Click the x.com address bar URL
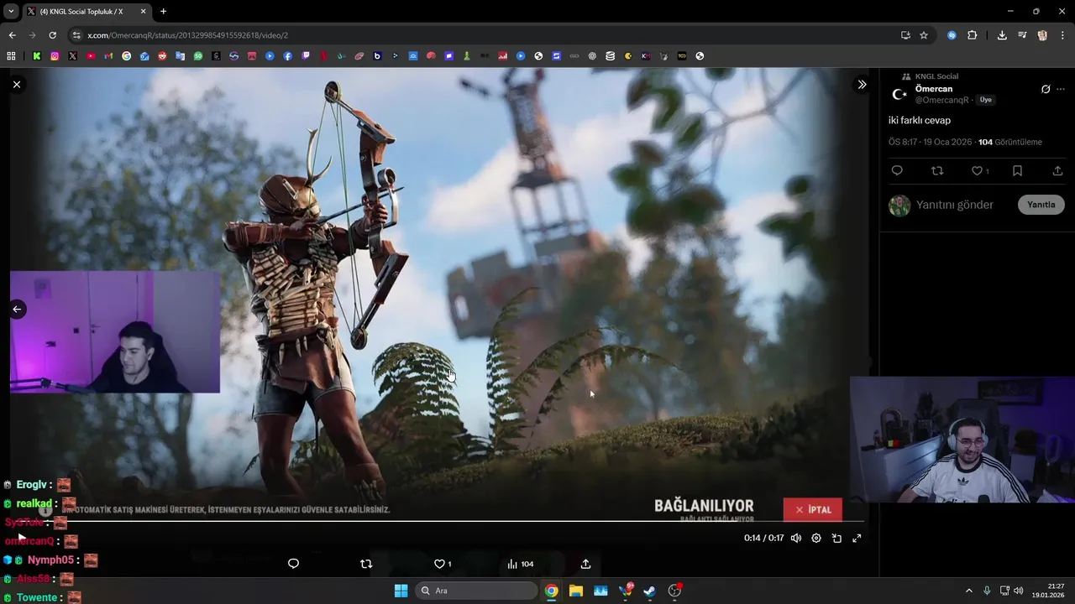Screen dimensions: 1075x604 pyautogui.click(x=188, y=35)
